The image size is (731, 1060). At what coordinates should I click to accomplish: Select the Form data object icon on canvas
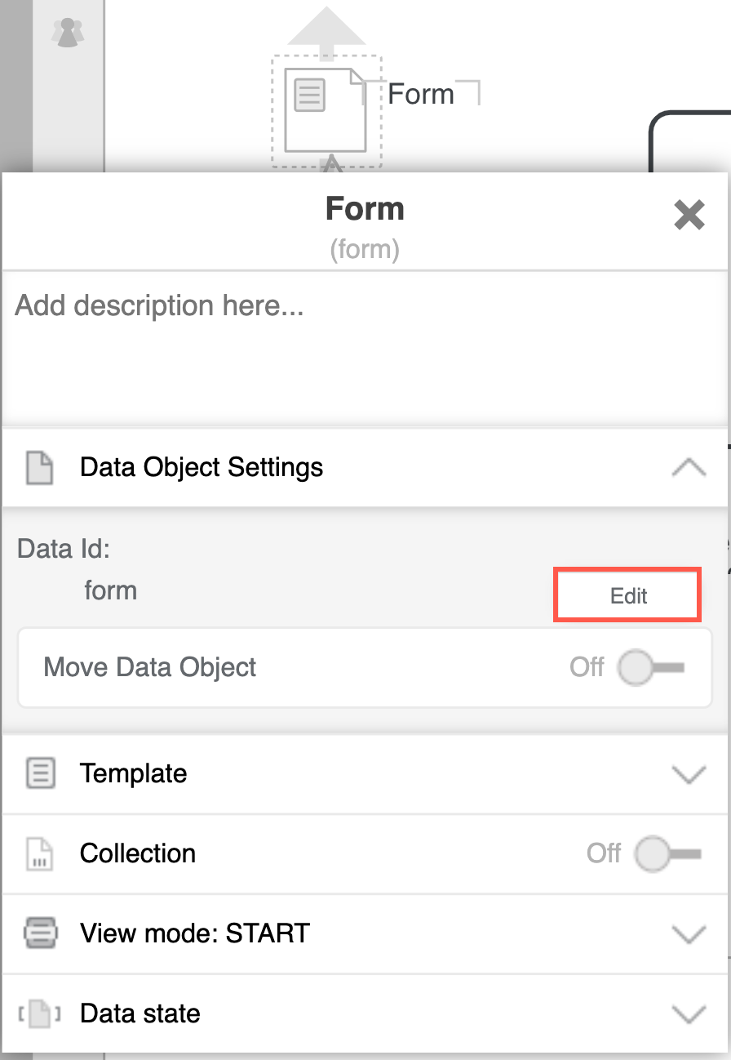324,111
